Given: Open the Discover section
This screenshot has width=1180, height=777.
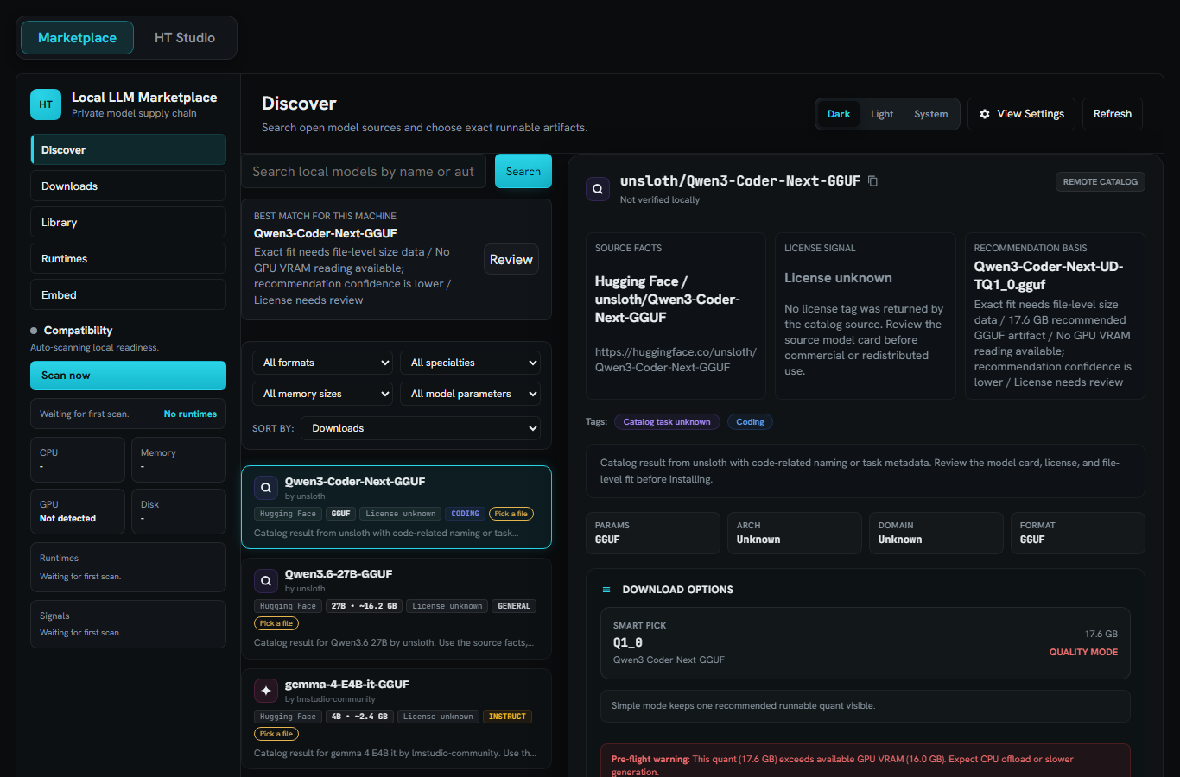Looking at the screenshot, I should pos(128,149).
